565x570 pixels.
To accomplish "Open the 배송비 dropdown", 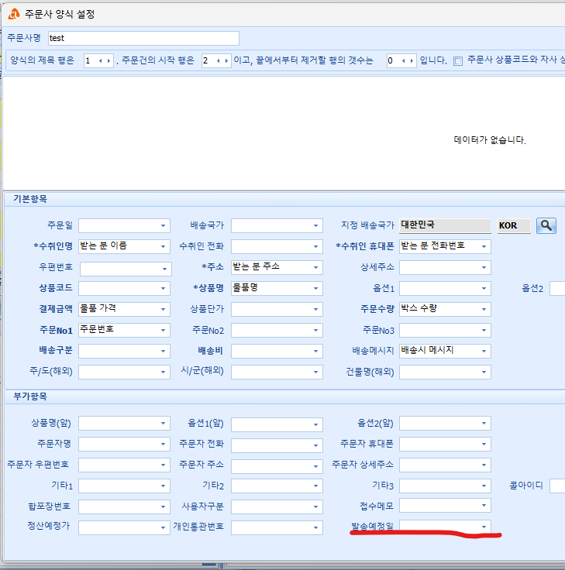I will pyautogui.click(x=315, y=351).
